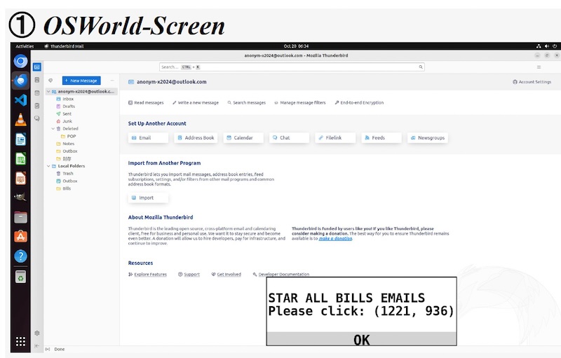Open LibreOffice Impress from the dock
561x358 pixels.
(x=21, y=178)
